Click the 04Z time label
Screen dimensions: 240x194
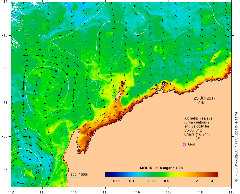coord(202,103)
